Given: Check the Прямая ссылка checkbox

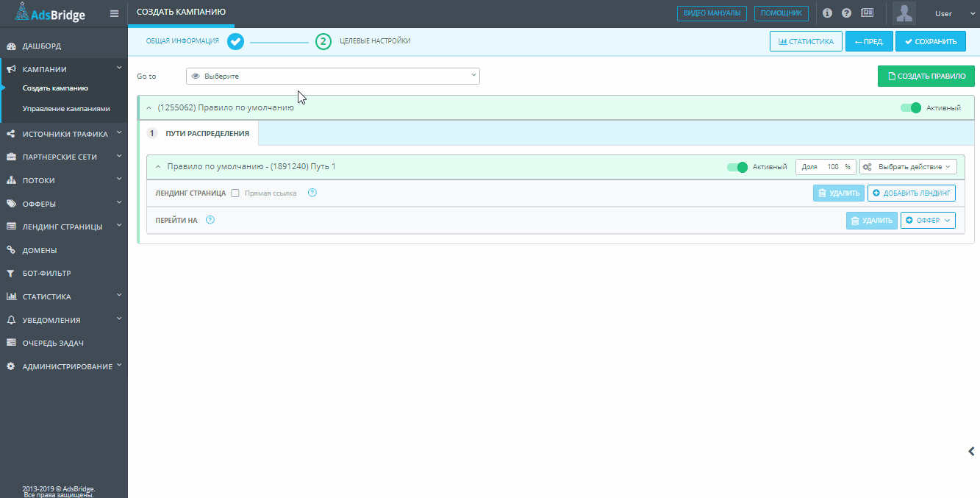Looking at the screenshot, I should pos(235,193).
